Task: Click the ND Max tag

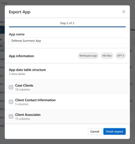Action: (x=107, y=56)
